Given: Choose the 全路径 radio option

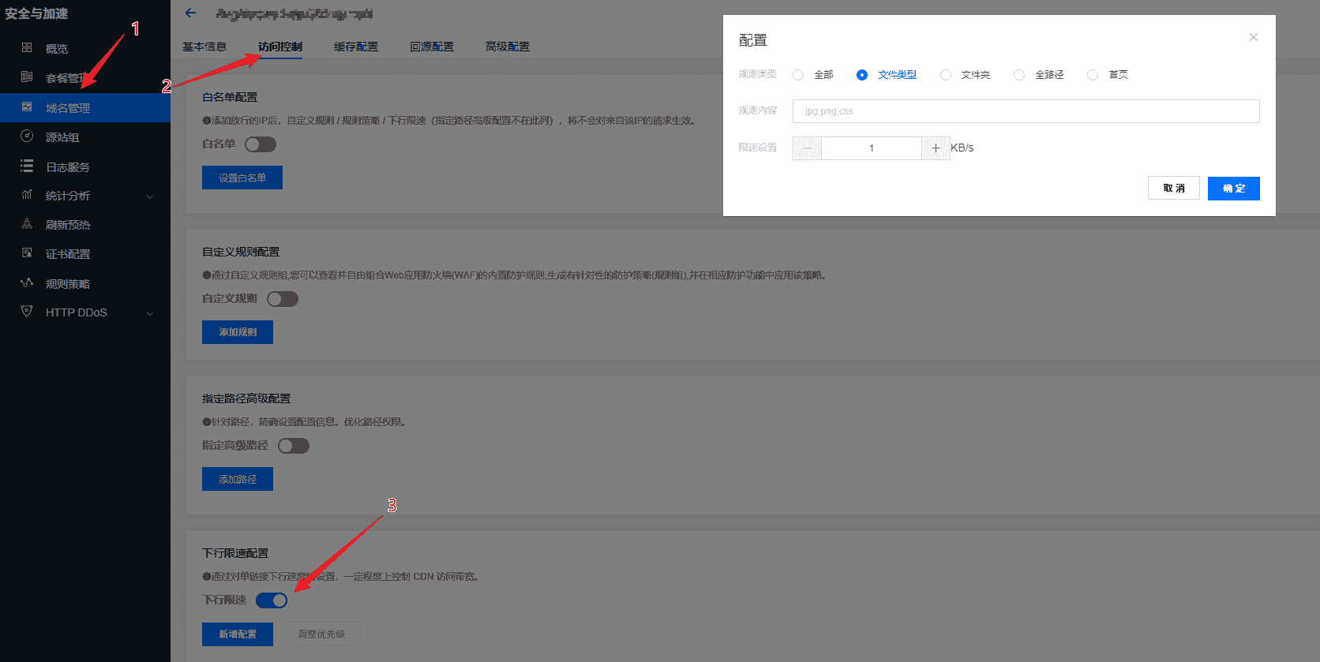Looking at the screenshot, I should 1019,75.
